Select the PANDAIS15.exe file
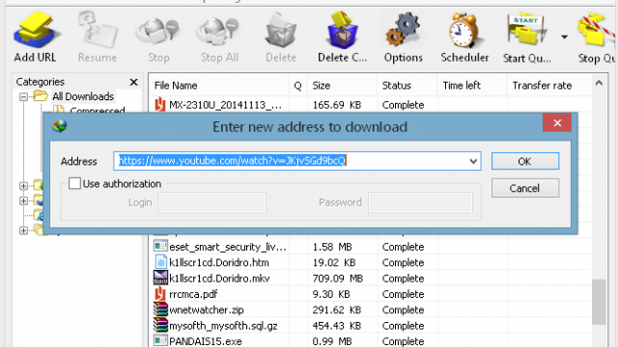Image resolution: width=618 pixels, height=347 pixels. [x=370, y=340]
